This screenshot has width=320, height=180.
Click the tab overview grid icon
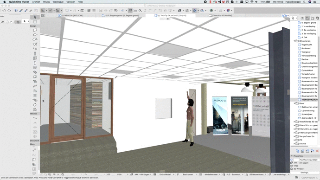(43, 15)
